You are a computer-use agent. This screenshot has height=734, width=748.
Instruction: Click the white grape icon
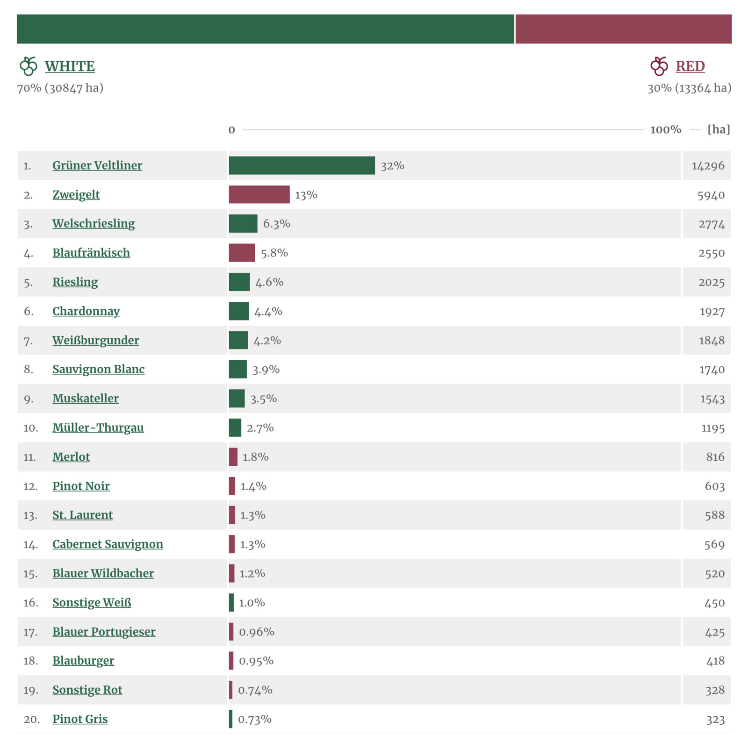point(29,66)
